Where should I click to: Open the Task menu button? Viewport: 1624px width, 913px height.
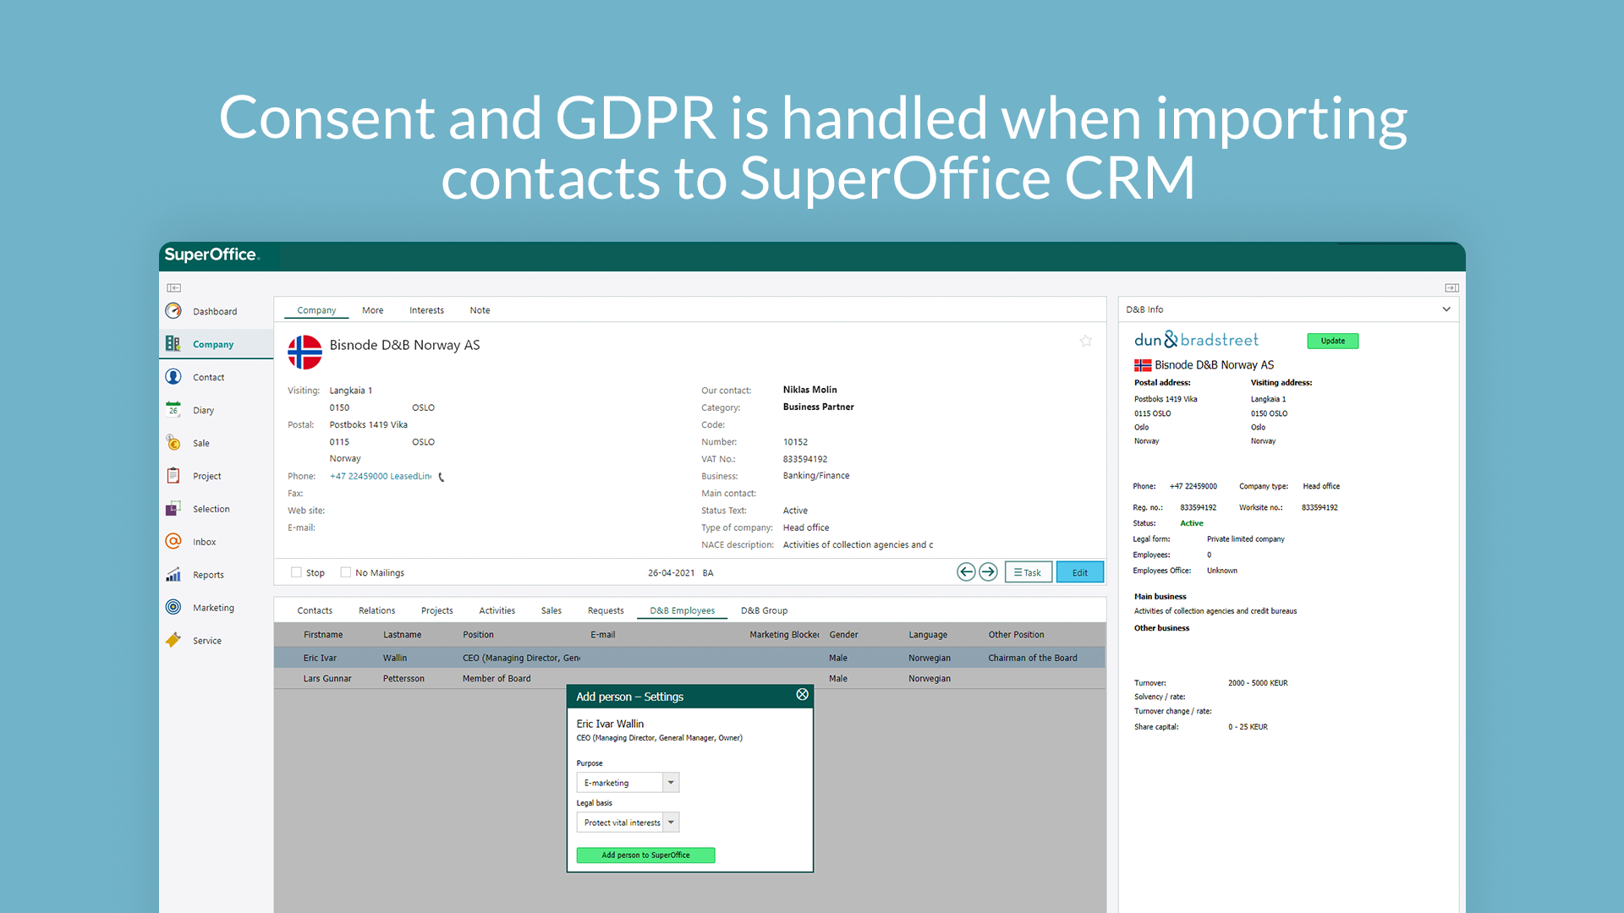pos(1029,572)
